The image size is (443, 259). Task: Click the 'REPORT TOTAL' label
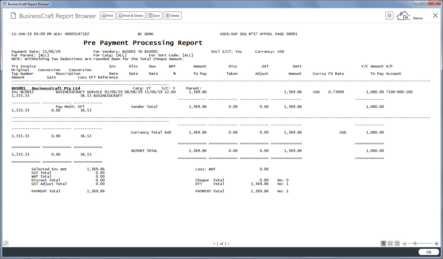[144, 151]
